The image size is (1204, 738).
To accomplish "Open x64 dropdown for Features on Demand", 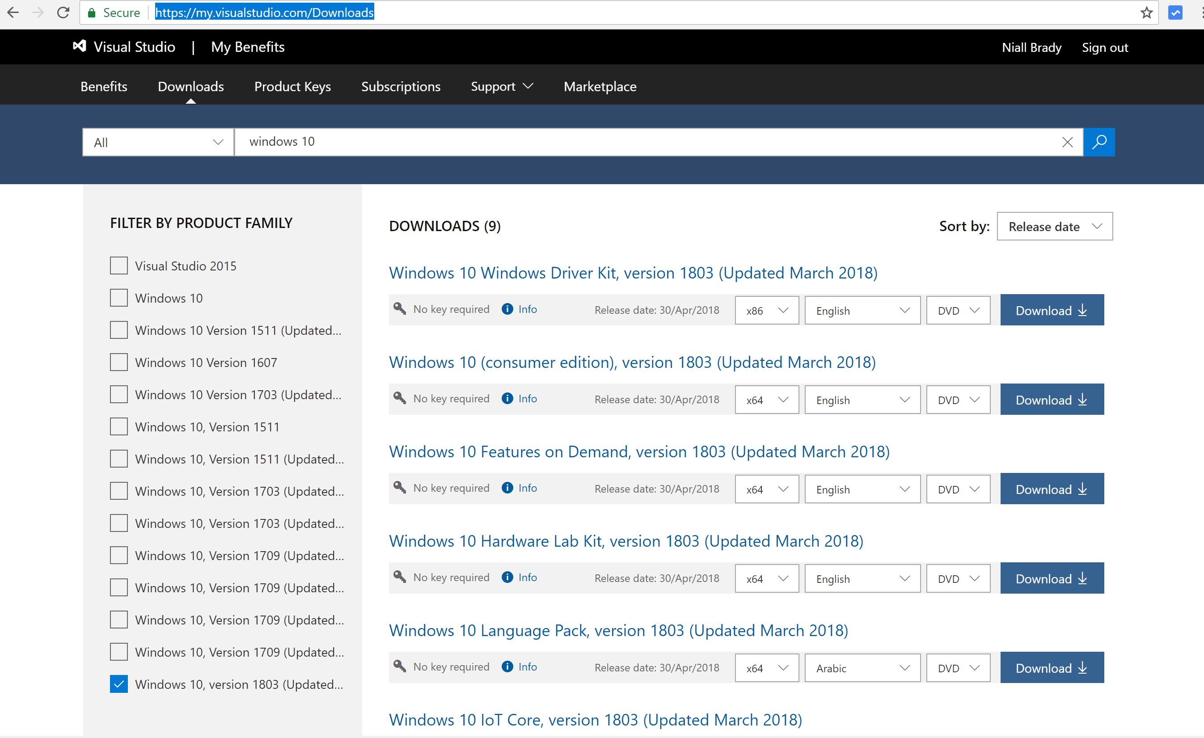I will (x=767, y=489).
